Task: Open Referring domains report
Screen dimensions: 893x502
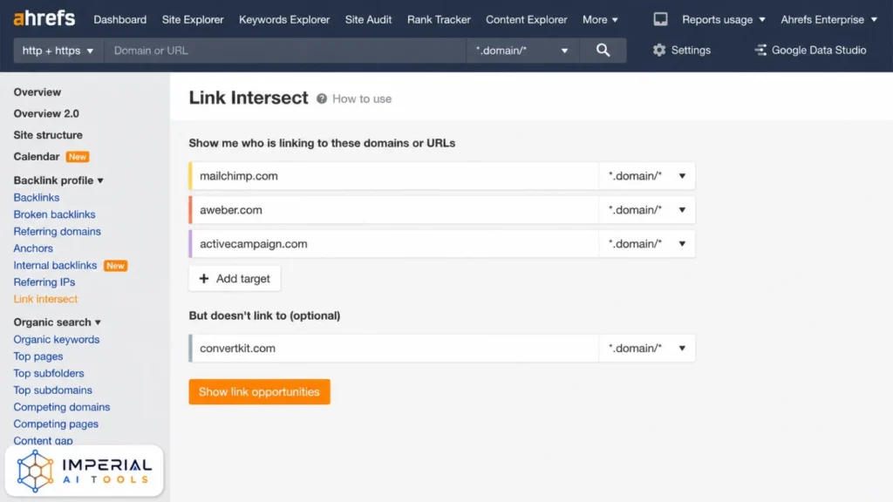Action: tap(57, 232)
